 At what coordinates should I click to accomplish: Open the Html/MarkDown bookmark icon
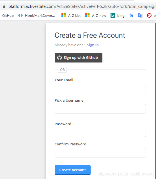[20, 15]
